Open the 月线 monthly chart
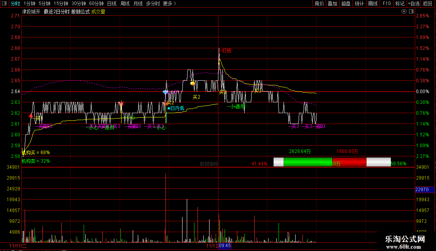 click(138, 3)
